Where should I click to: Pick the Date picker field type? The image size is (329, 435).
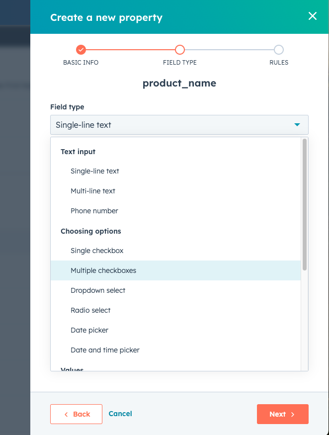tap(89, 330)
